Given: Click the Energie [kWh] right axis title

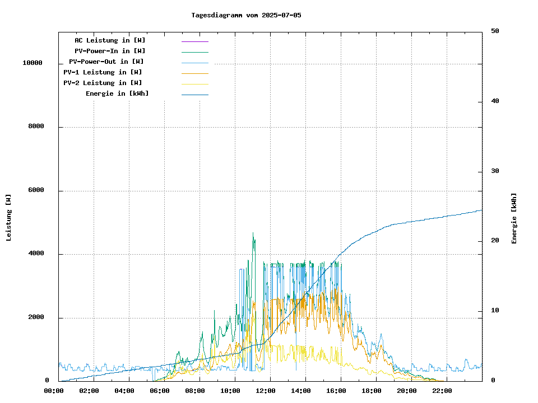Looking at the screenshot, I should point(514,218).
